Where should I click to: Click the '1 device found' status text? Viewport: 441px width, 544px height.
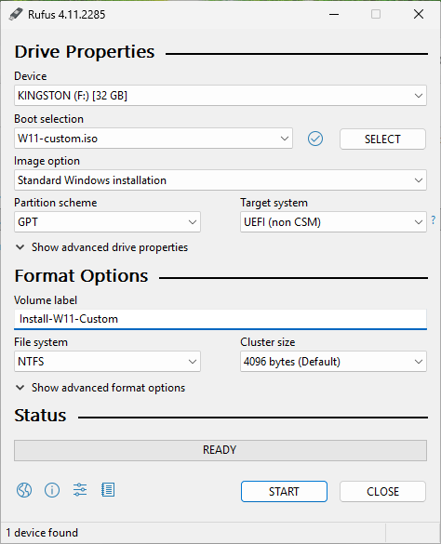click(42, 533)
